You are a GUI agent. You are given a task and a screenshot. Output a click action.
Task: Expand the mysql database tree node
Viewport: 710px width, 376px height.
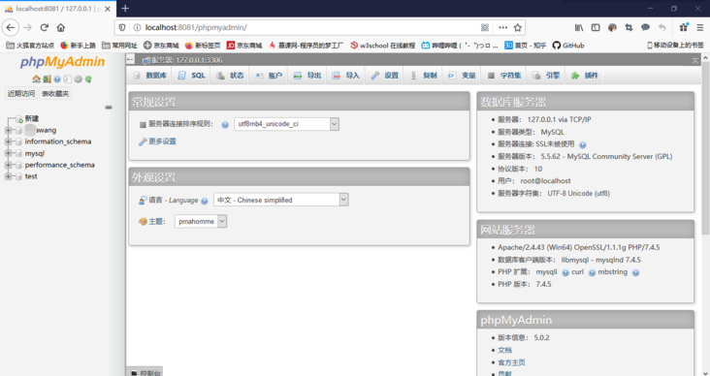[x=8, y=153]
